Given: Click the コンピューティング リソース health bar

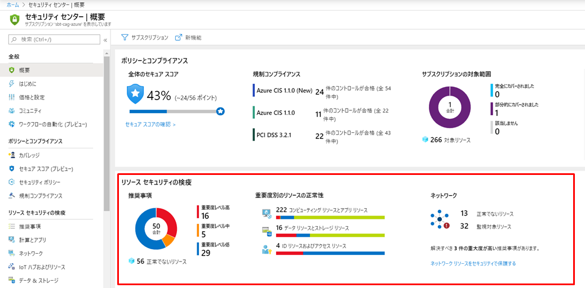Looking at the screenshot, I should pos(330,218).
